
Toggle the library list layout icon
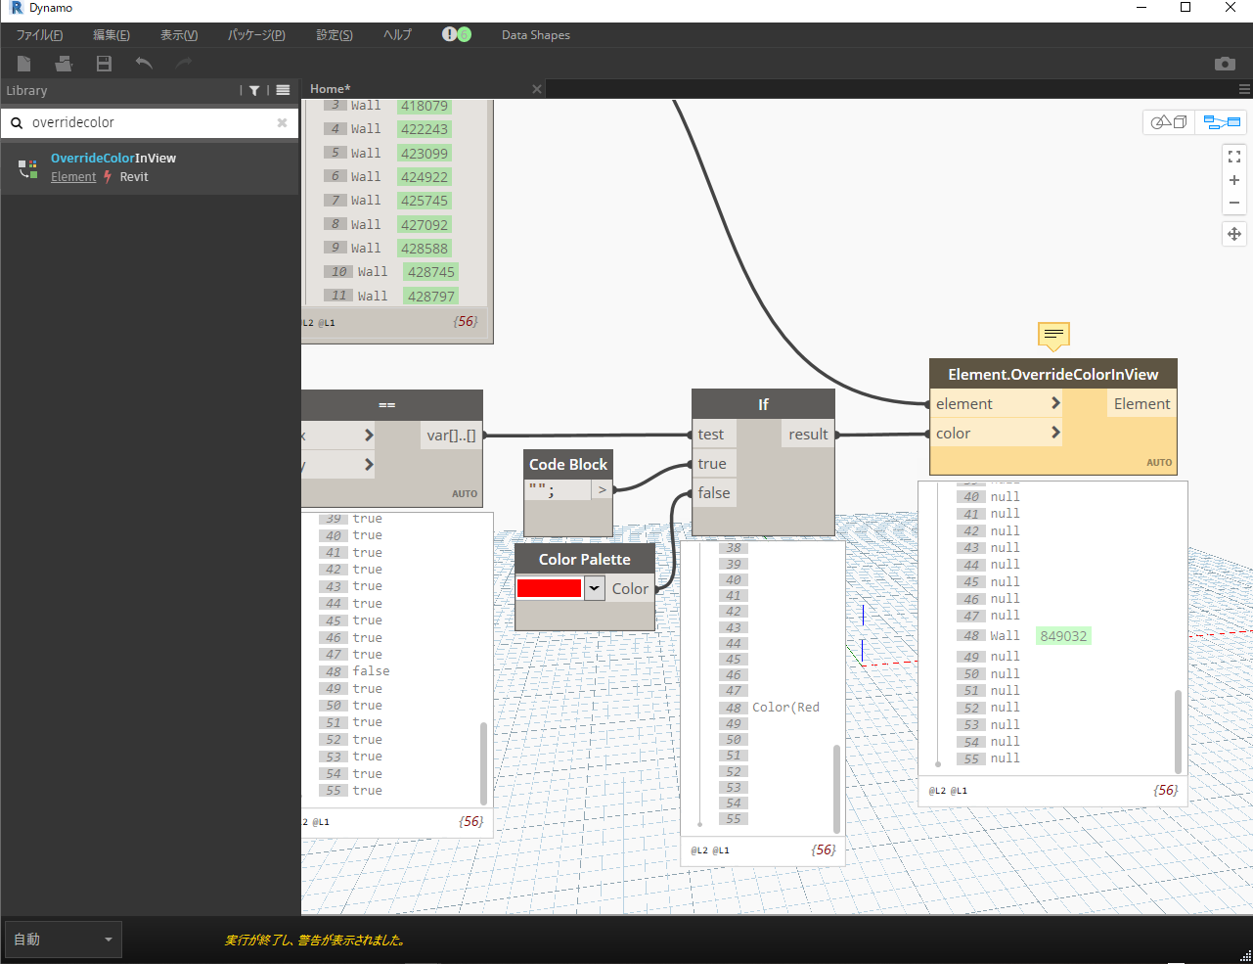click(283, 90)
